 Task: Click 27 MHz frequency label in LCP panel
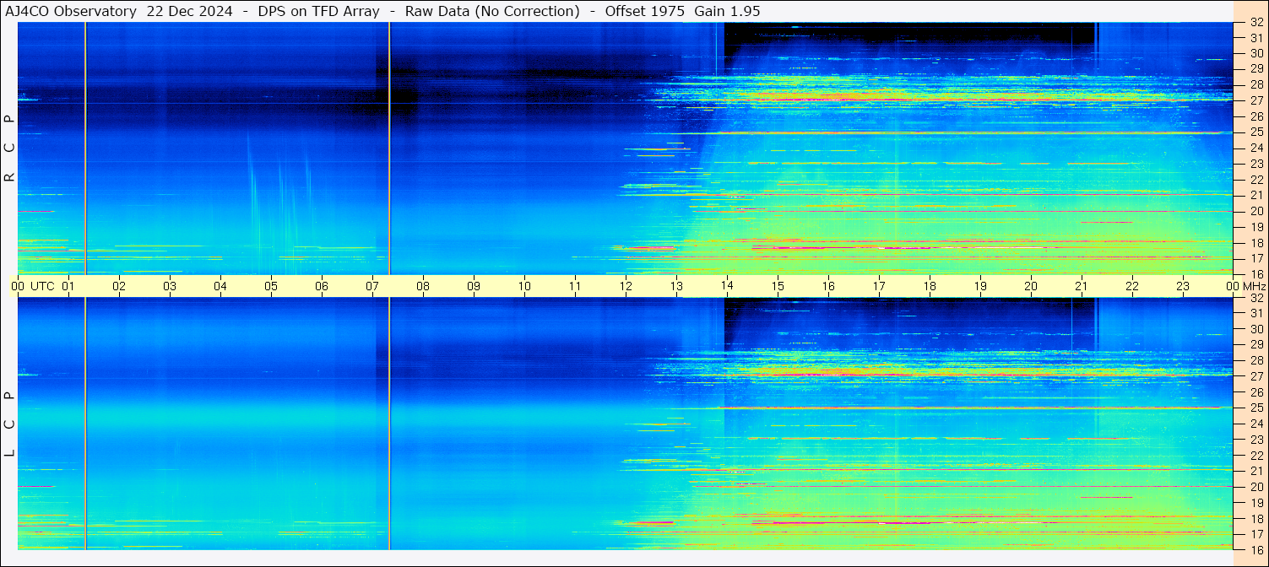click(x=1255, y=376)
